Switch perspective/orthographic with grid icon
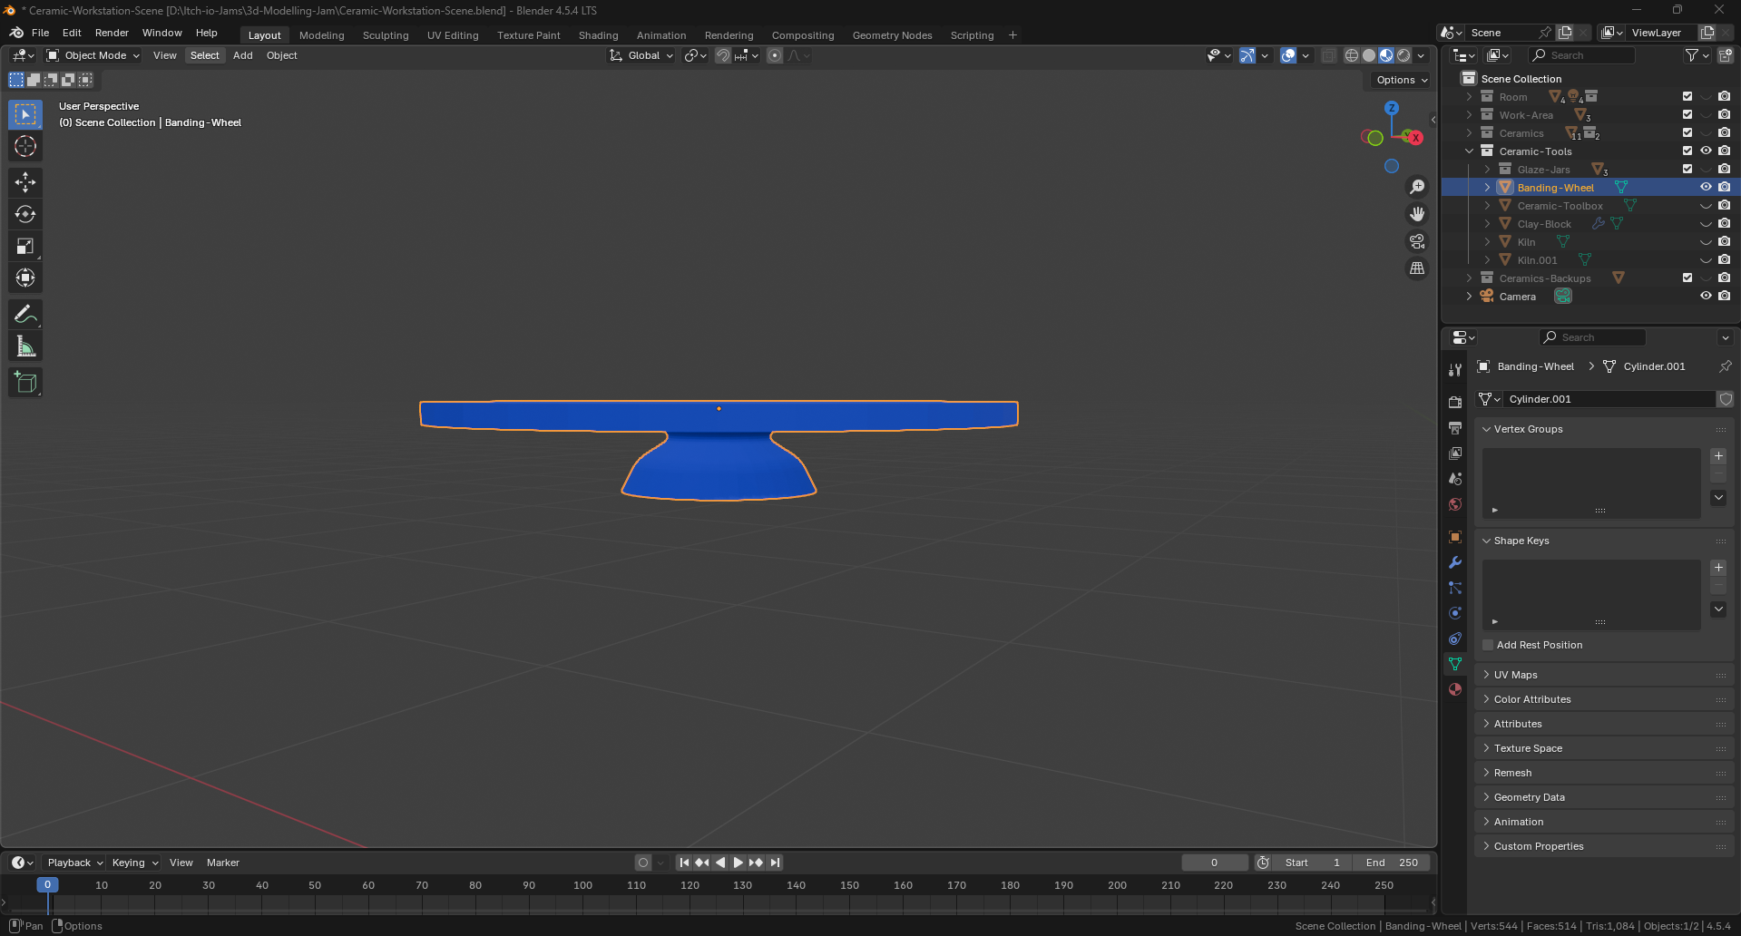Image resolution: width=1741 pixels, height=936 pixels. tap(1417, 268)
